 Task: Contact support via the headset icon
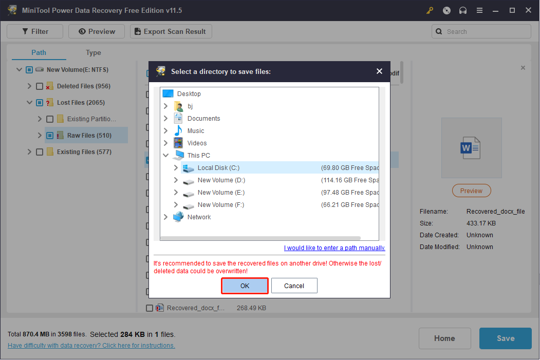click(462, 10)
